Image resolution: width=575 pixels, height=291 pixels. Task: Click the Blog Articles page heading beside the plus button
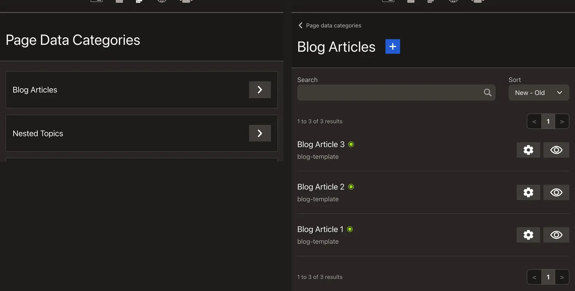pos(336,47)
